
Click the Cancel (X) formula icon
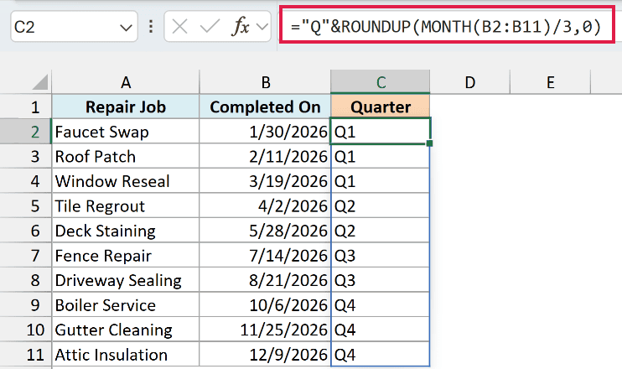179,27
